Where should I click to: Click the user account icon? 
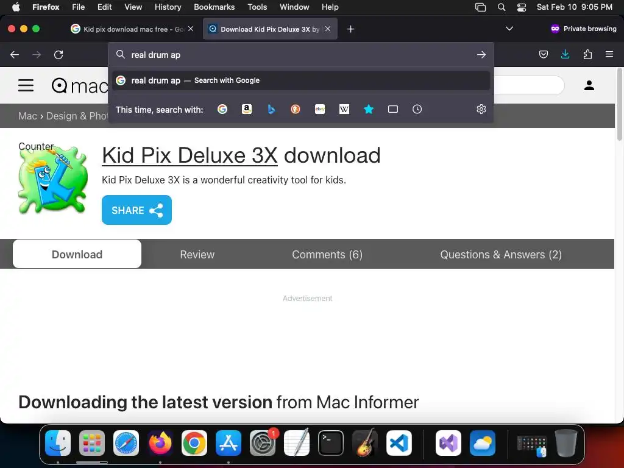point(589,85)
